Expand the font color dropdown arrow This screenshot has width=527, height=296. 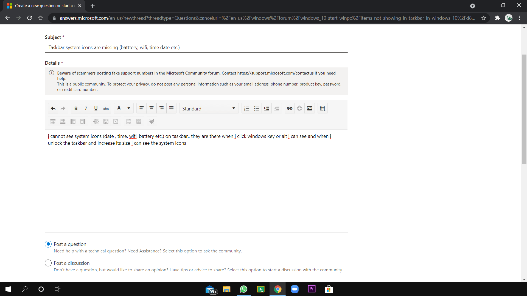128,108
